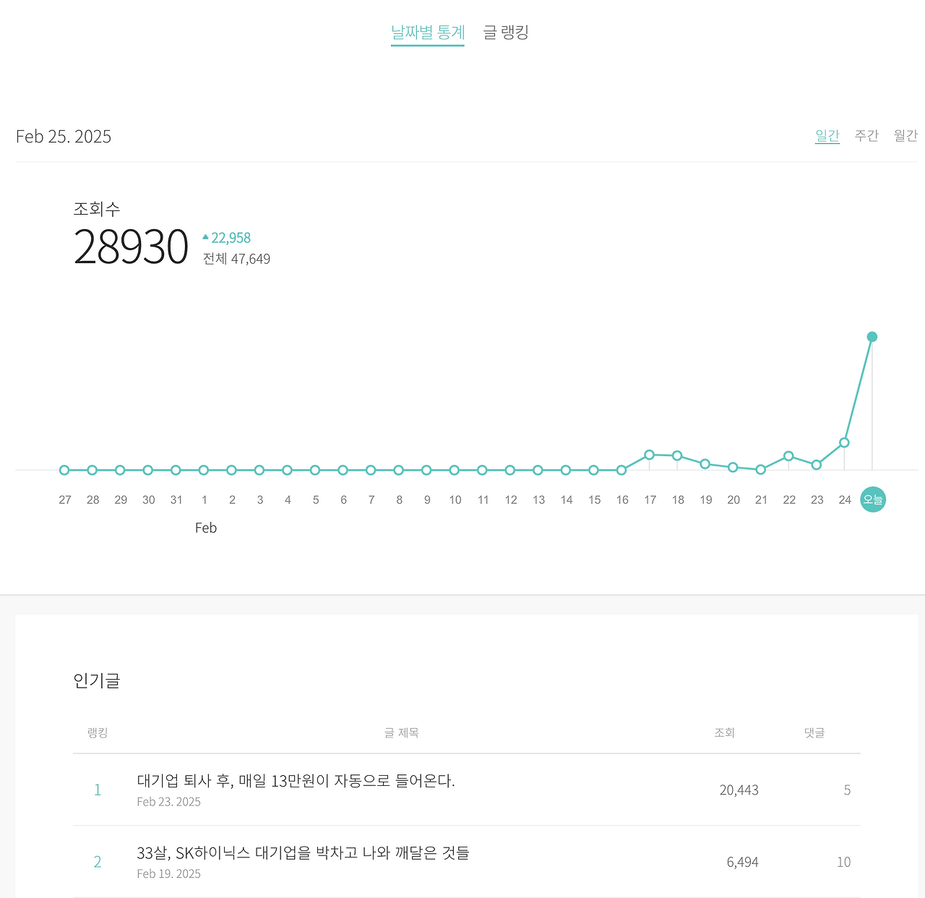Choose the 일간 daily view
Image resolution: width=925 pixels, height=898 pixels.
point(827,135)
